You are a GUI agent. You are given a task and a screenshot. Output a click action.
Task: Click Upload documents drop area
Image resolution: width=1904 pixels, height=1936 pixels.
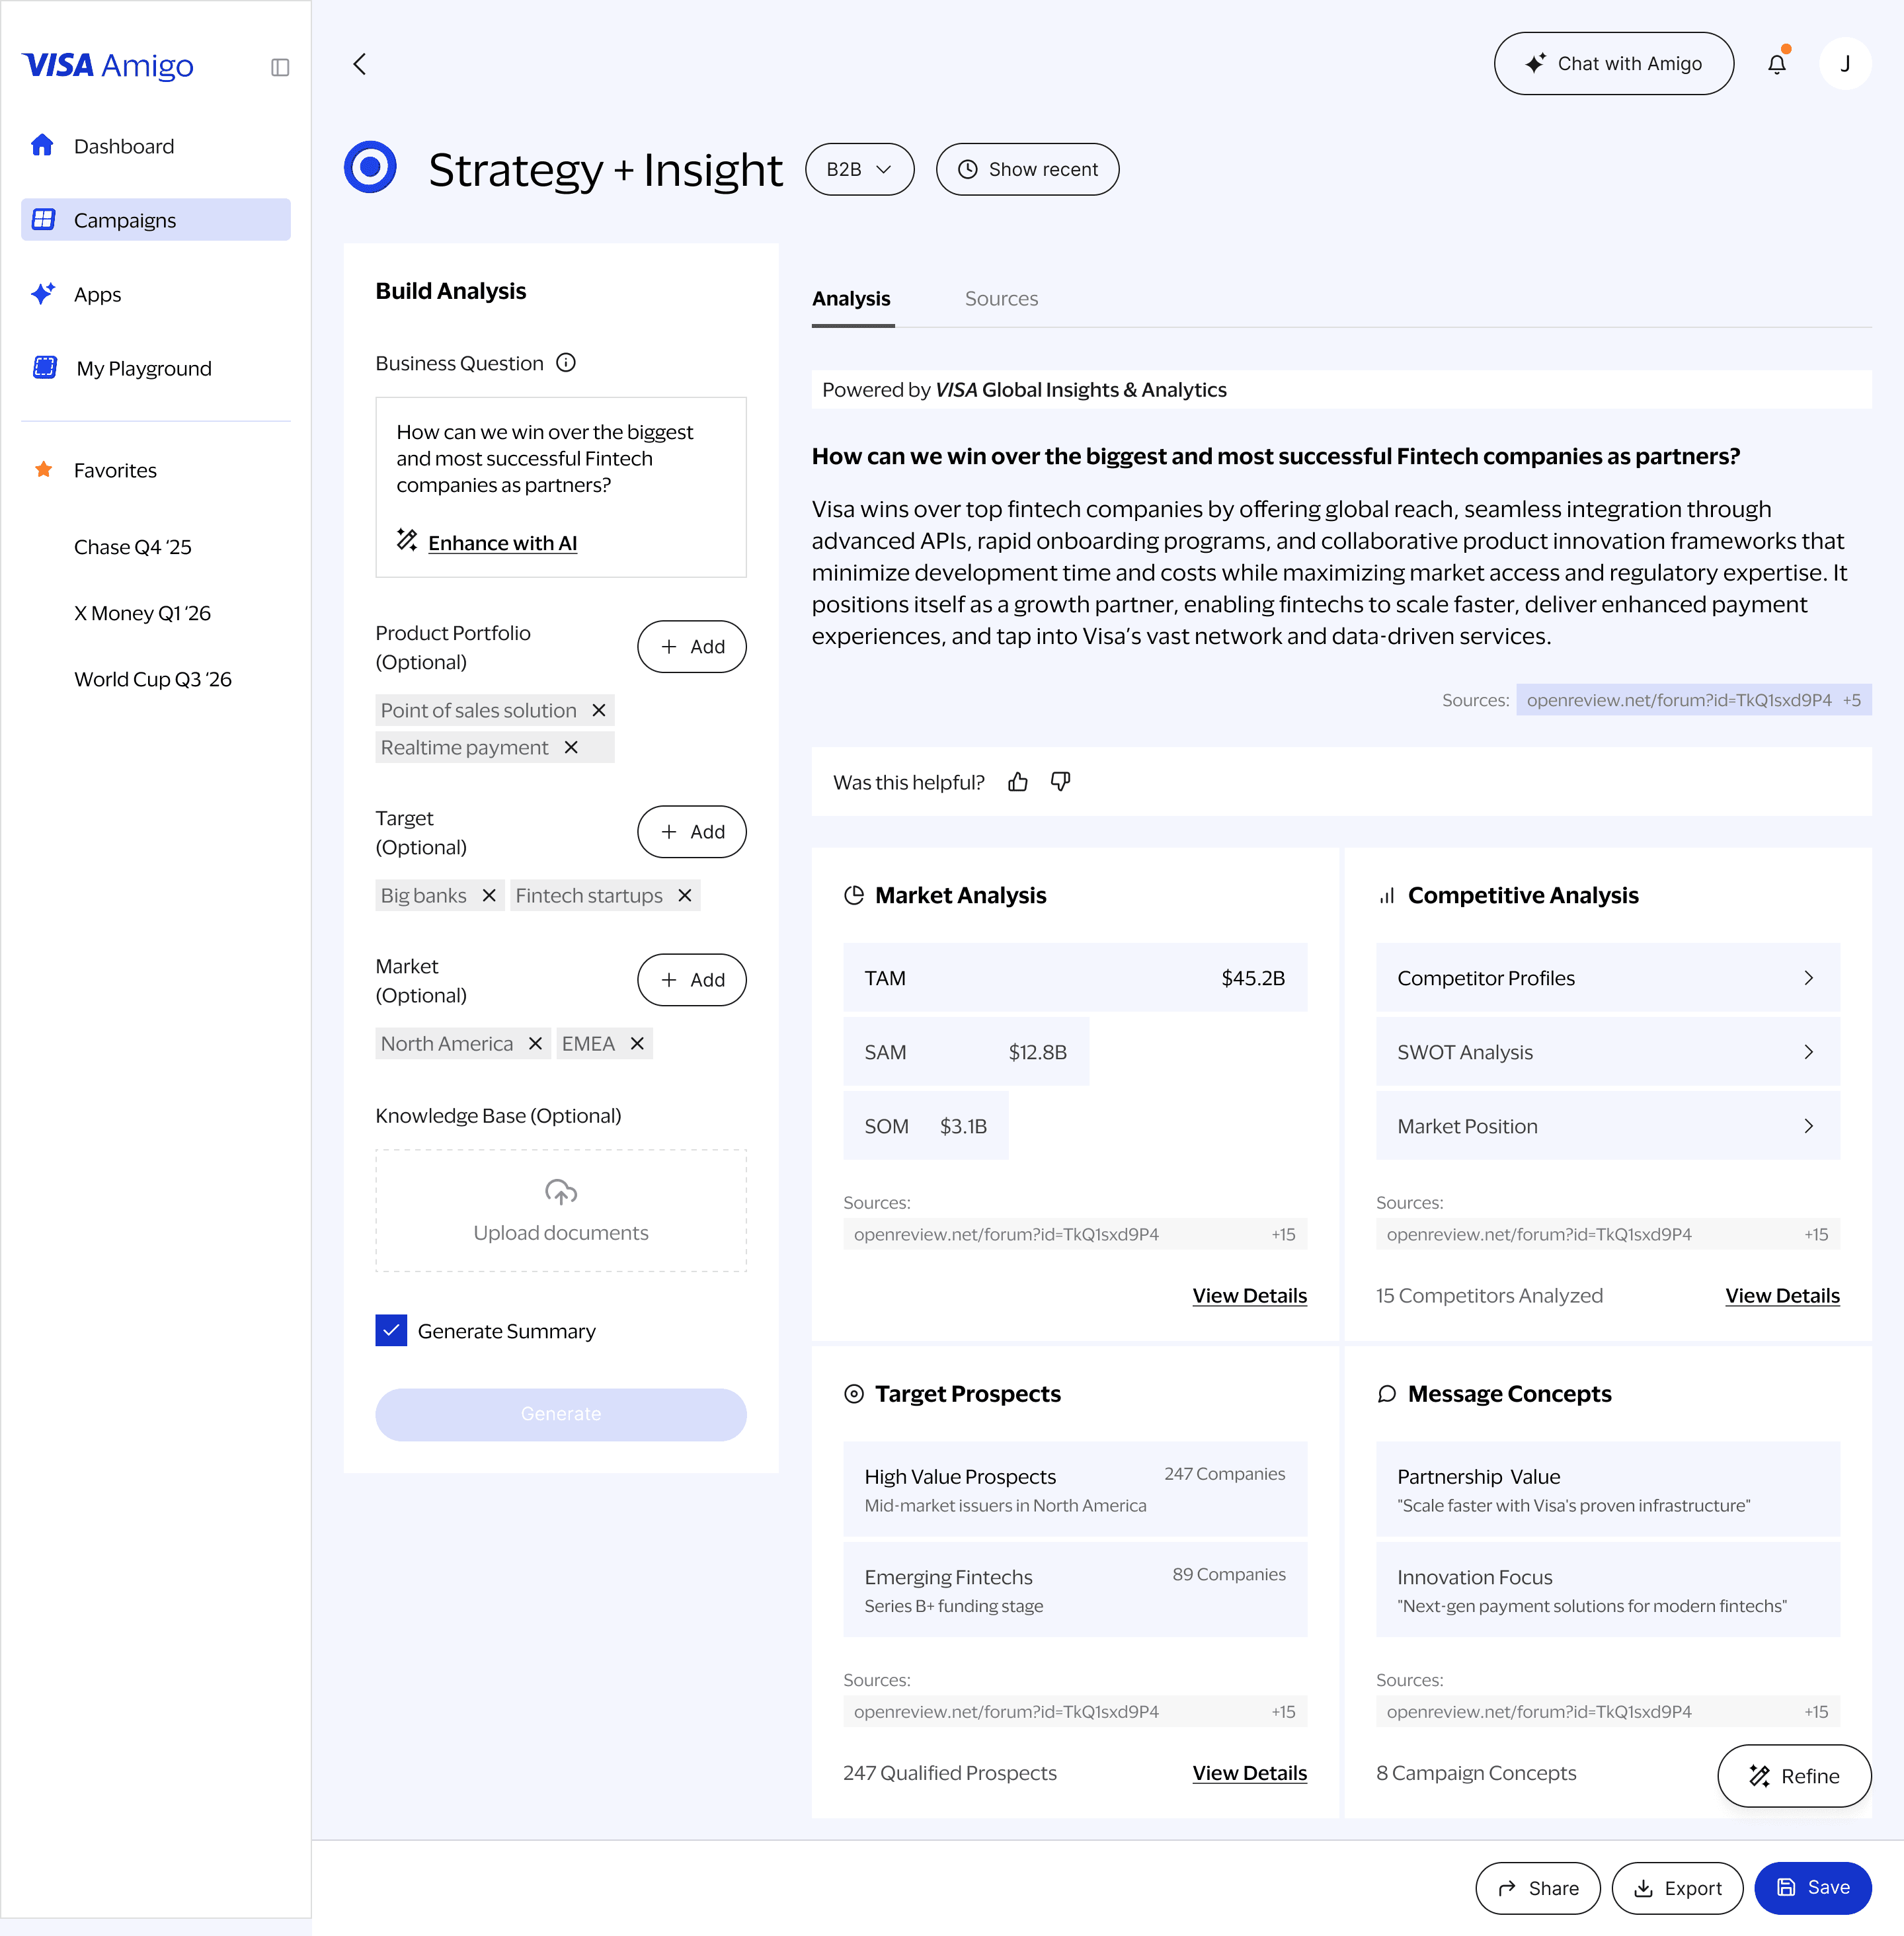tap(560, 1210)
